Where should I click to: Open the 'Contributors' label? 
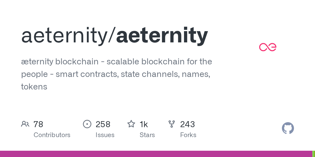click(x=52, y=135)
